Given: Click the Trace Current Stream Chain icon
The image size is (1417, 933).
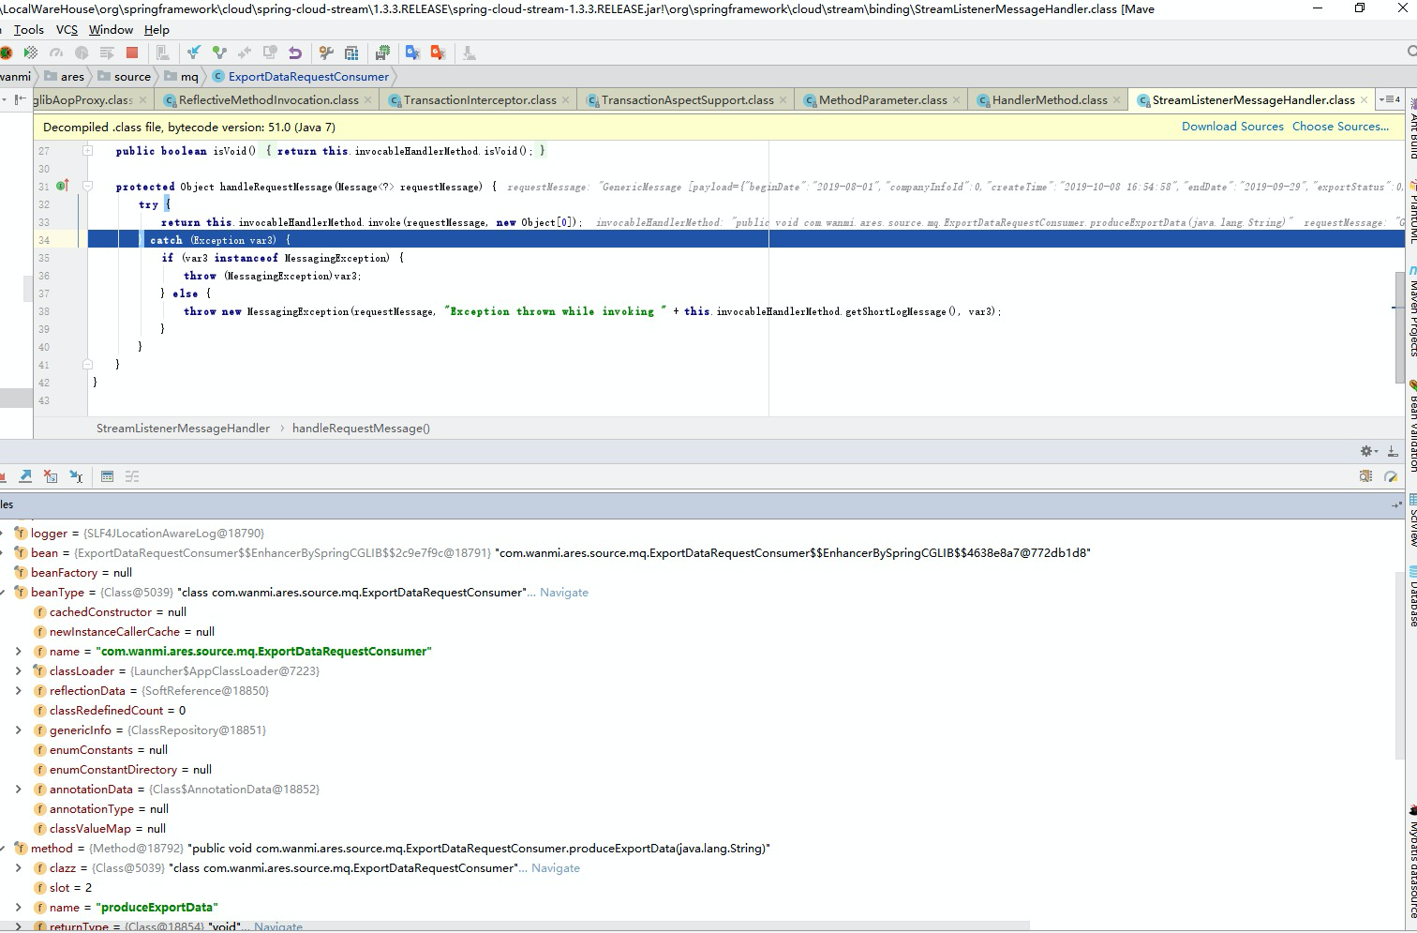Looking at the screenshot, I should click(132, 476).
